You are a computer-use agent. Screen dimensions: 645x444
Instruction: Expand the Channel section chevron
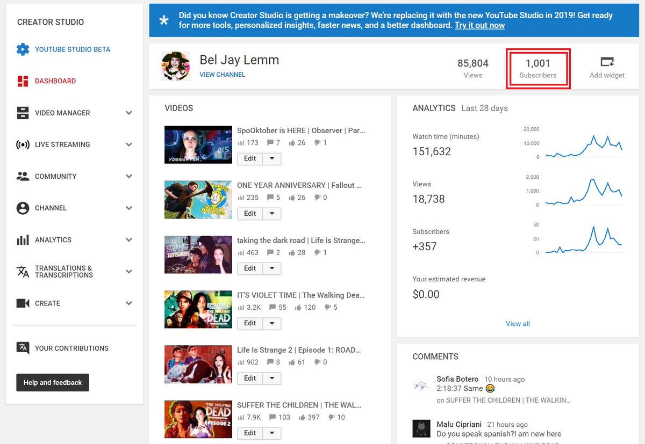(x=129, y=208)
